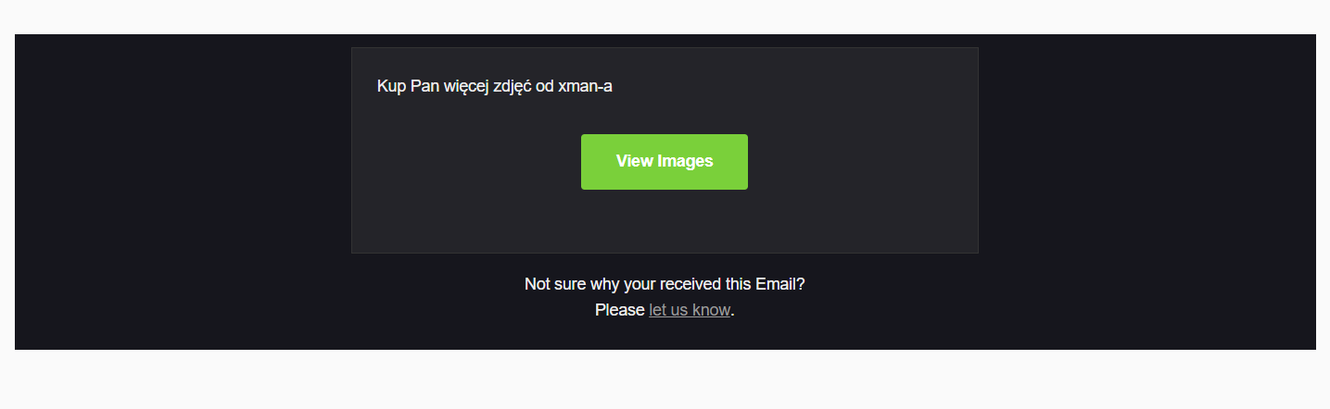Open the "let us know" link

[x=690, y=310]
